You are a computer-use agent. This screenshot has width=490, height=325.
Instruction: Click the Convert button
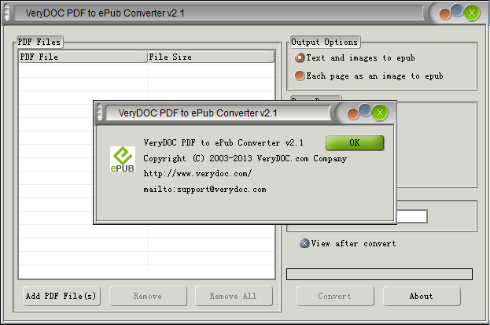(335, 296)
